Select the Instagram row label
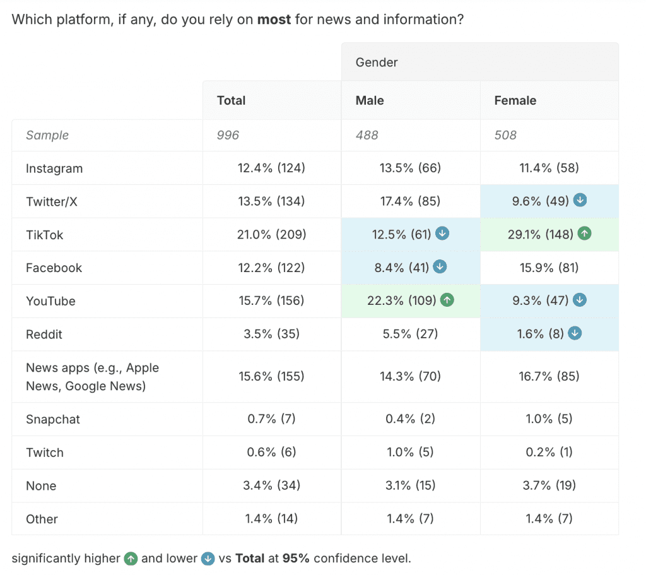The height and width of the screenshot is (575, 646). tap(54, 169)
